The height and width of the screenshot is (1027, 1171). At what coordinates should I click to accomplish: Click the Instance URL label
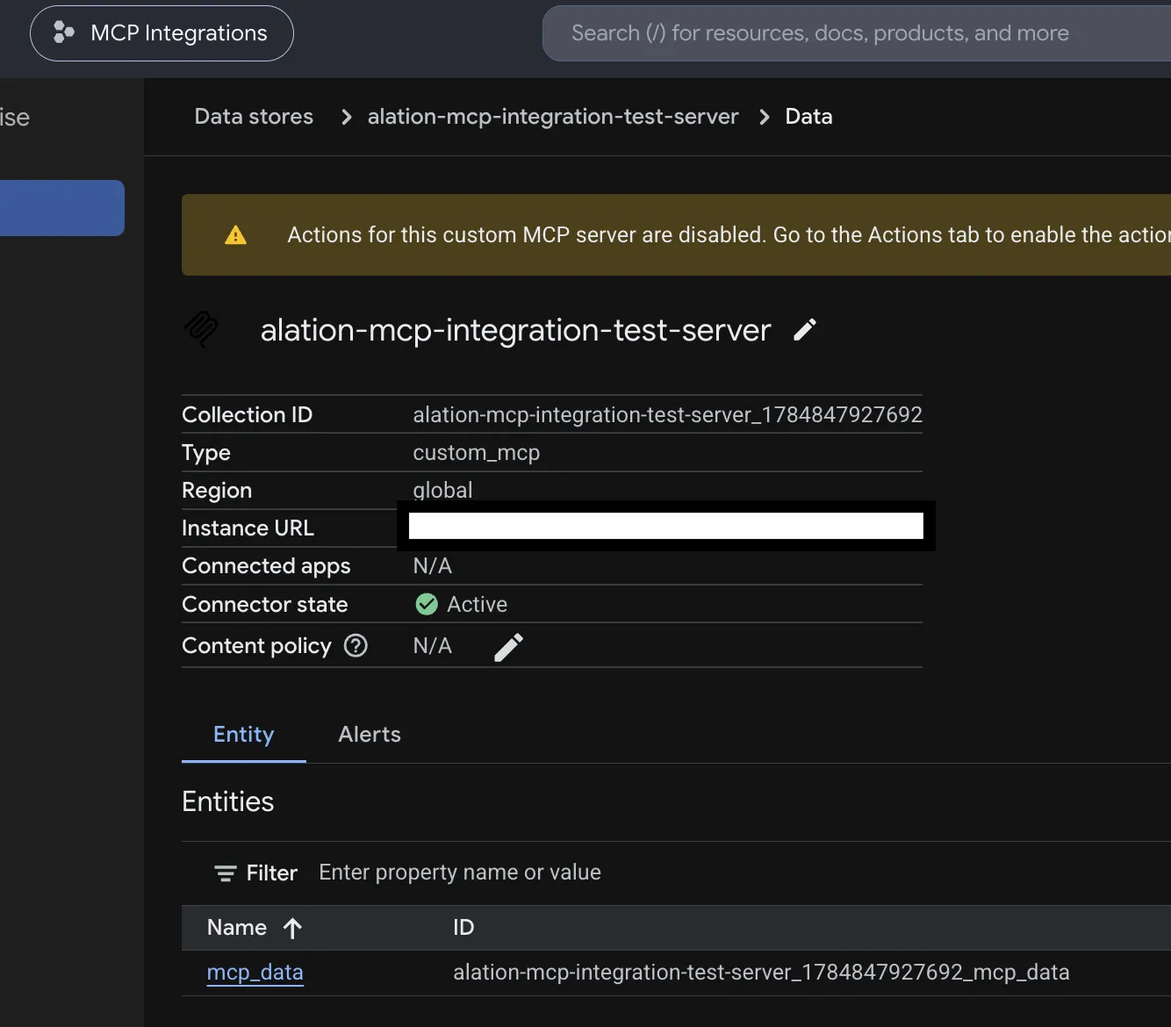tap(248, 528)
